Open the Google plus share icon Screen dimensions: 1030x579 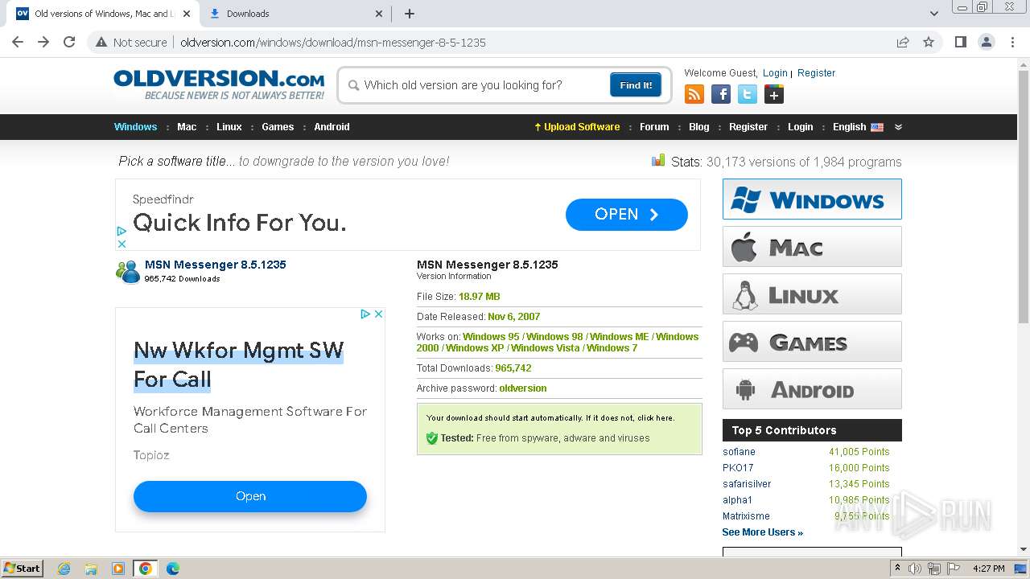click(774, 95)
